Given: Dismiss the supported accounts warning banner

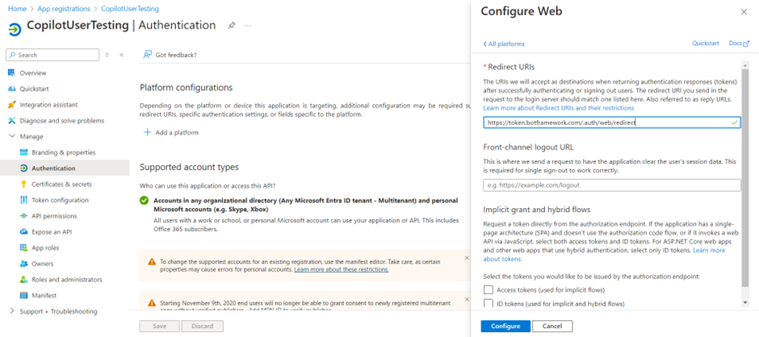Looking at the screenshot, I should pos(467,258).
